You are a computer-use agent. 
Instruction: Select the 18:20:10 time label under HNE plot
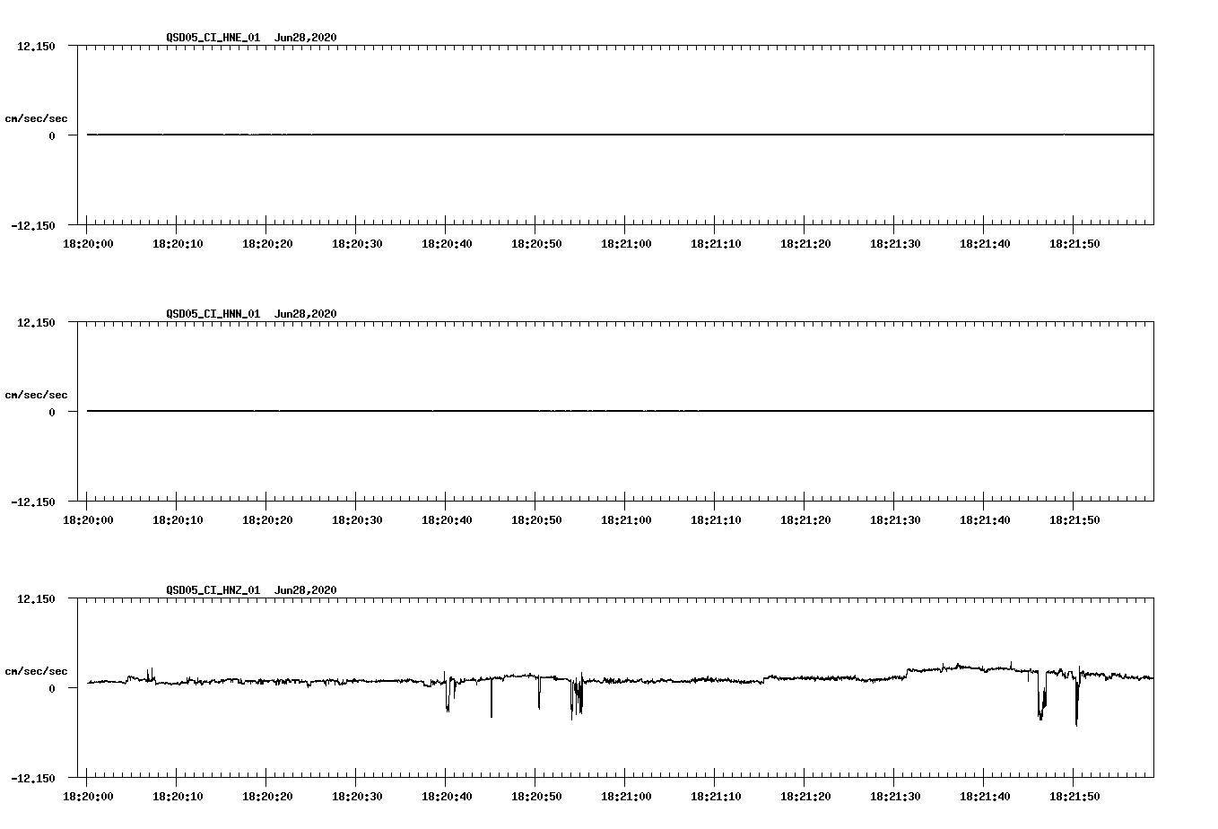tap(178, 244)
